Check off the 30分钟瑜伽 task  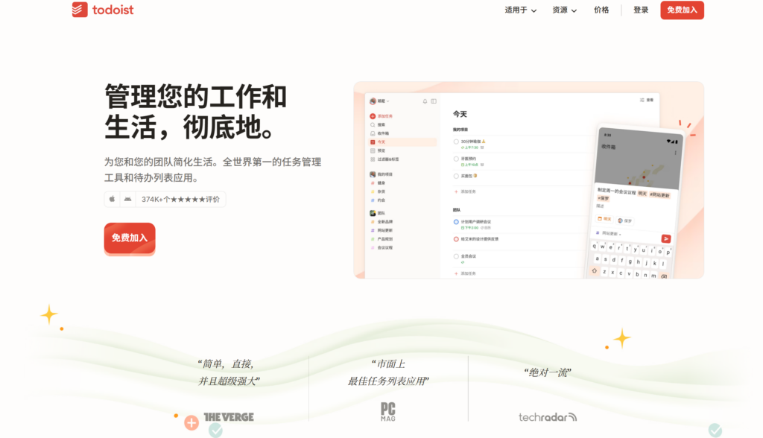[x=455, y=142]
